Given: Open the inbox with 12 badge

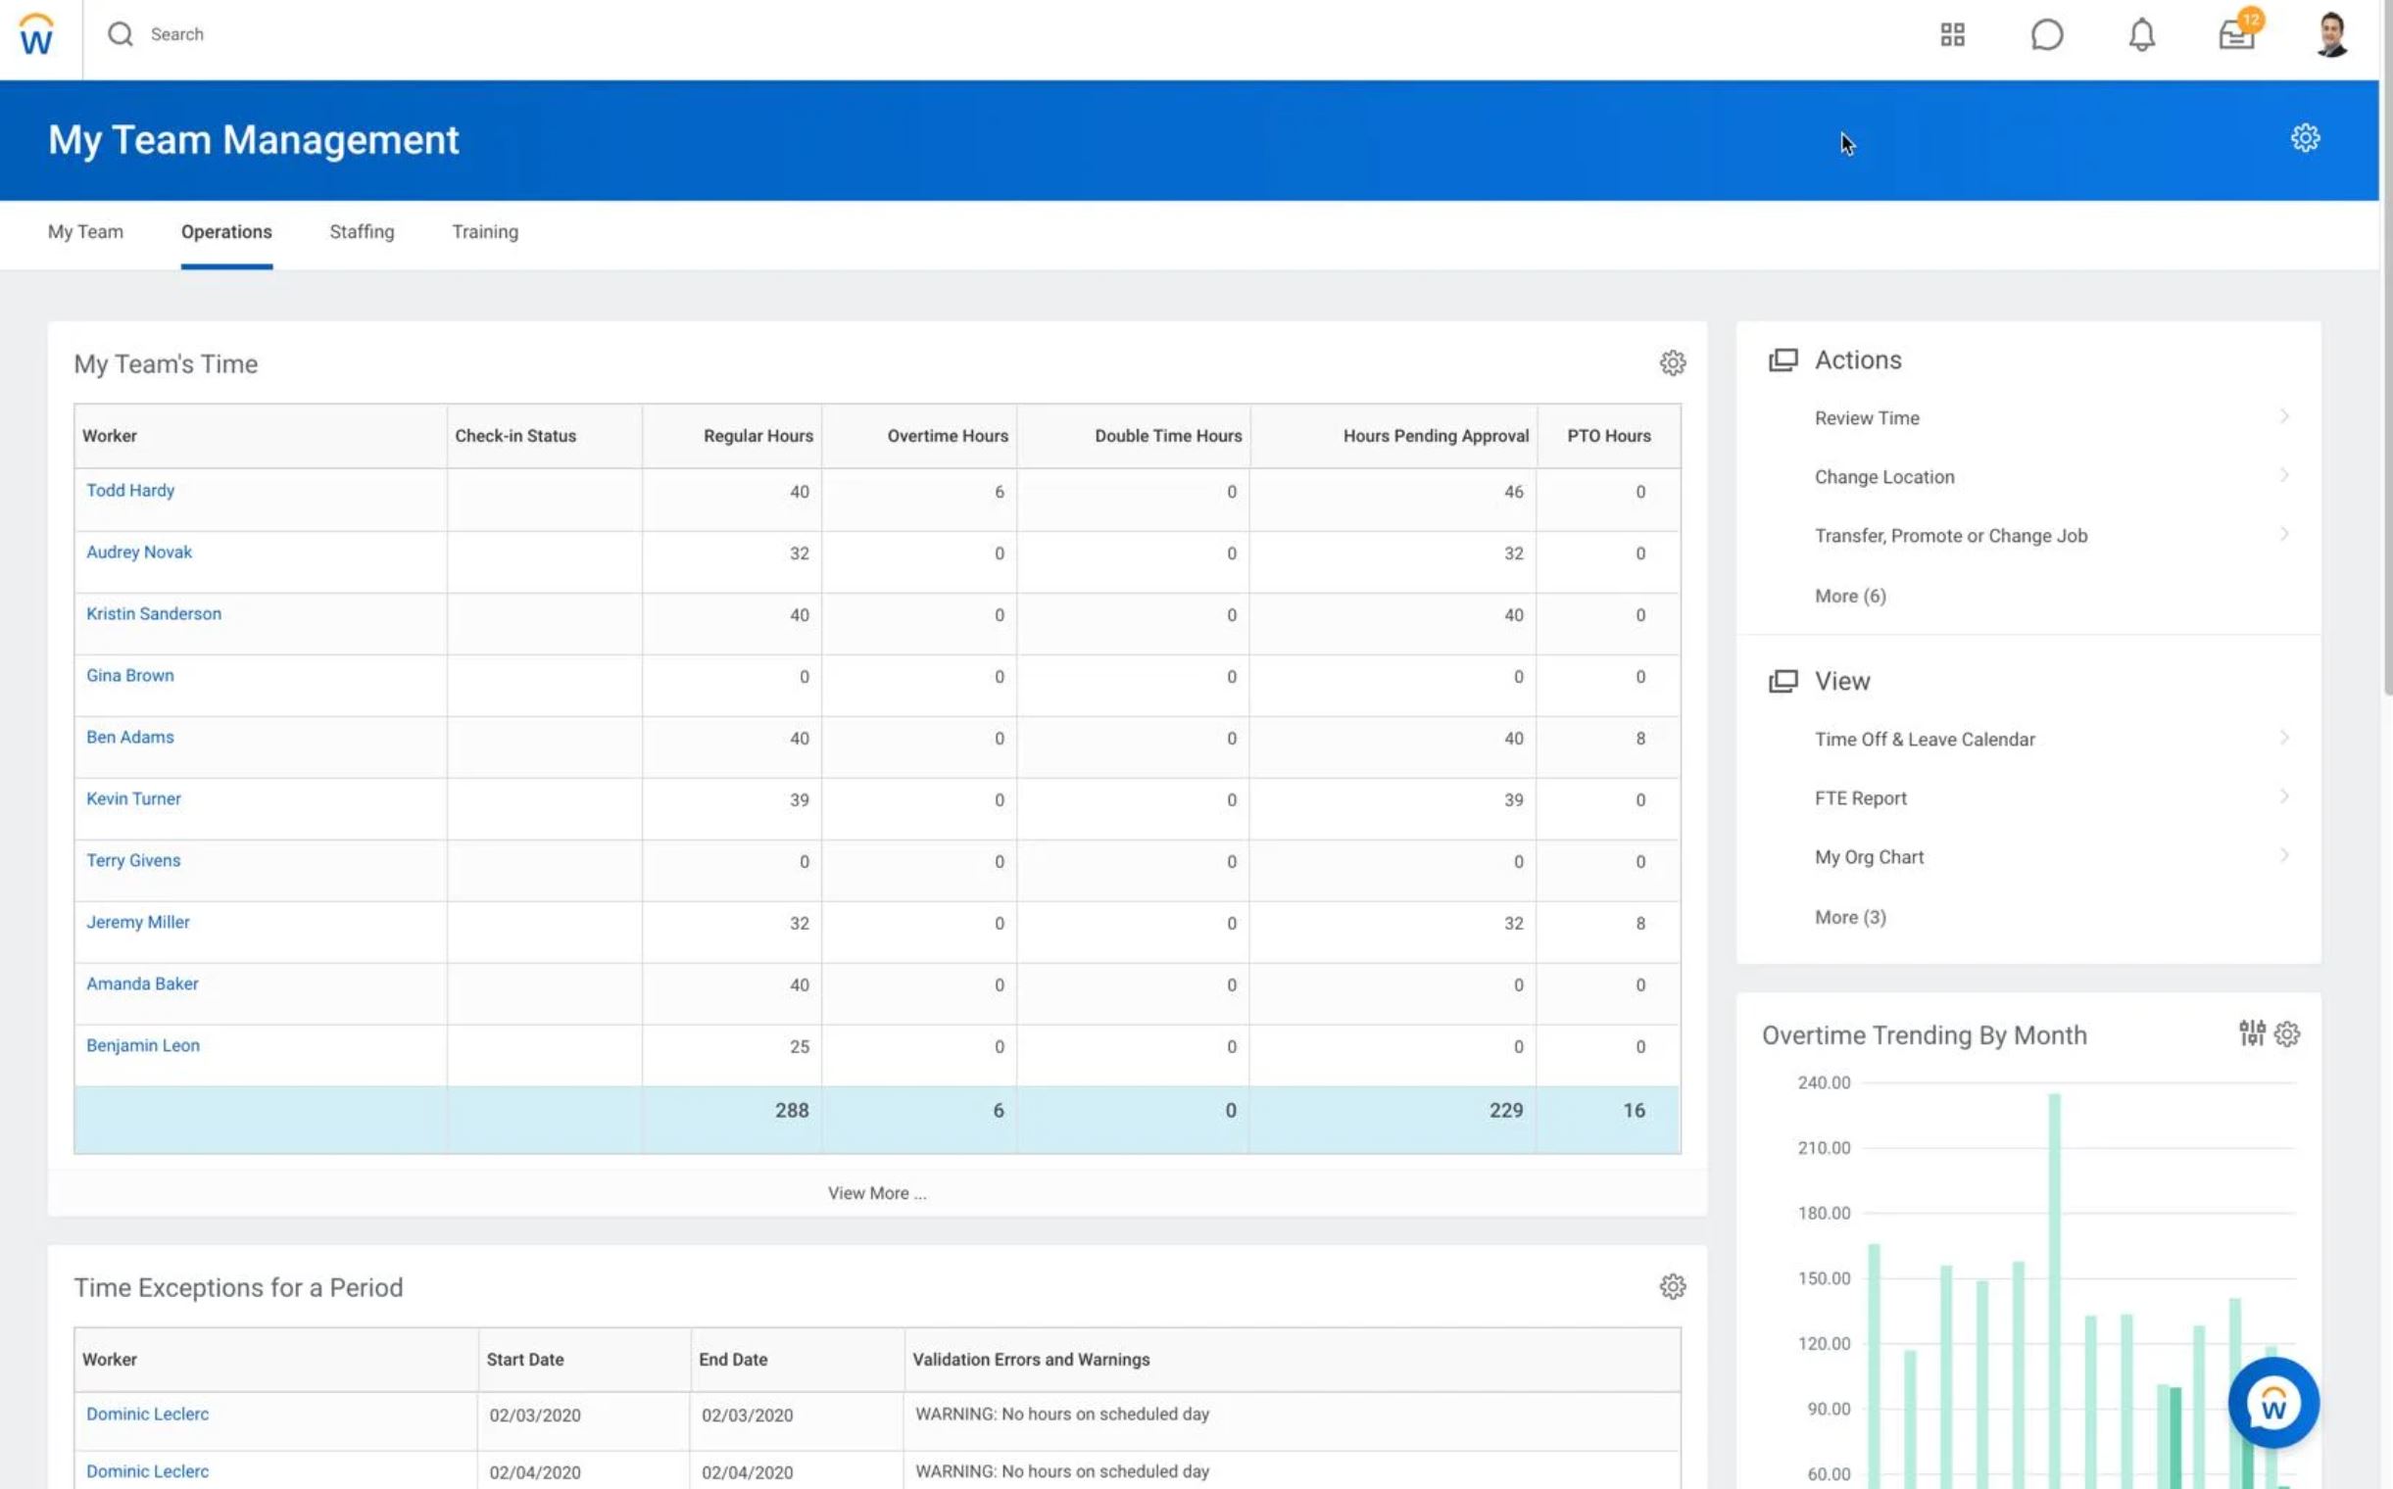Looking at the screenshot, I should tap(2238, 32).
